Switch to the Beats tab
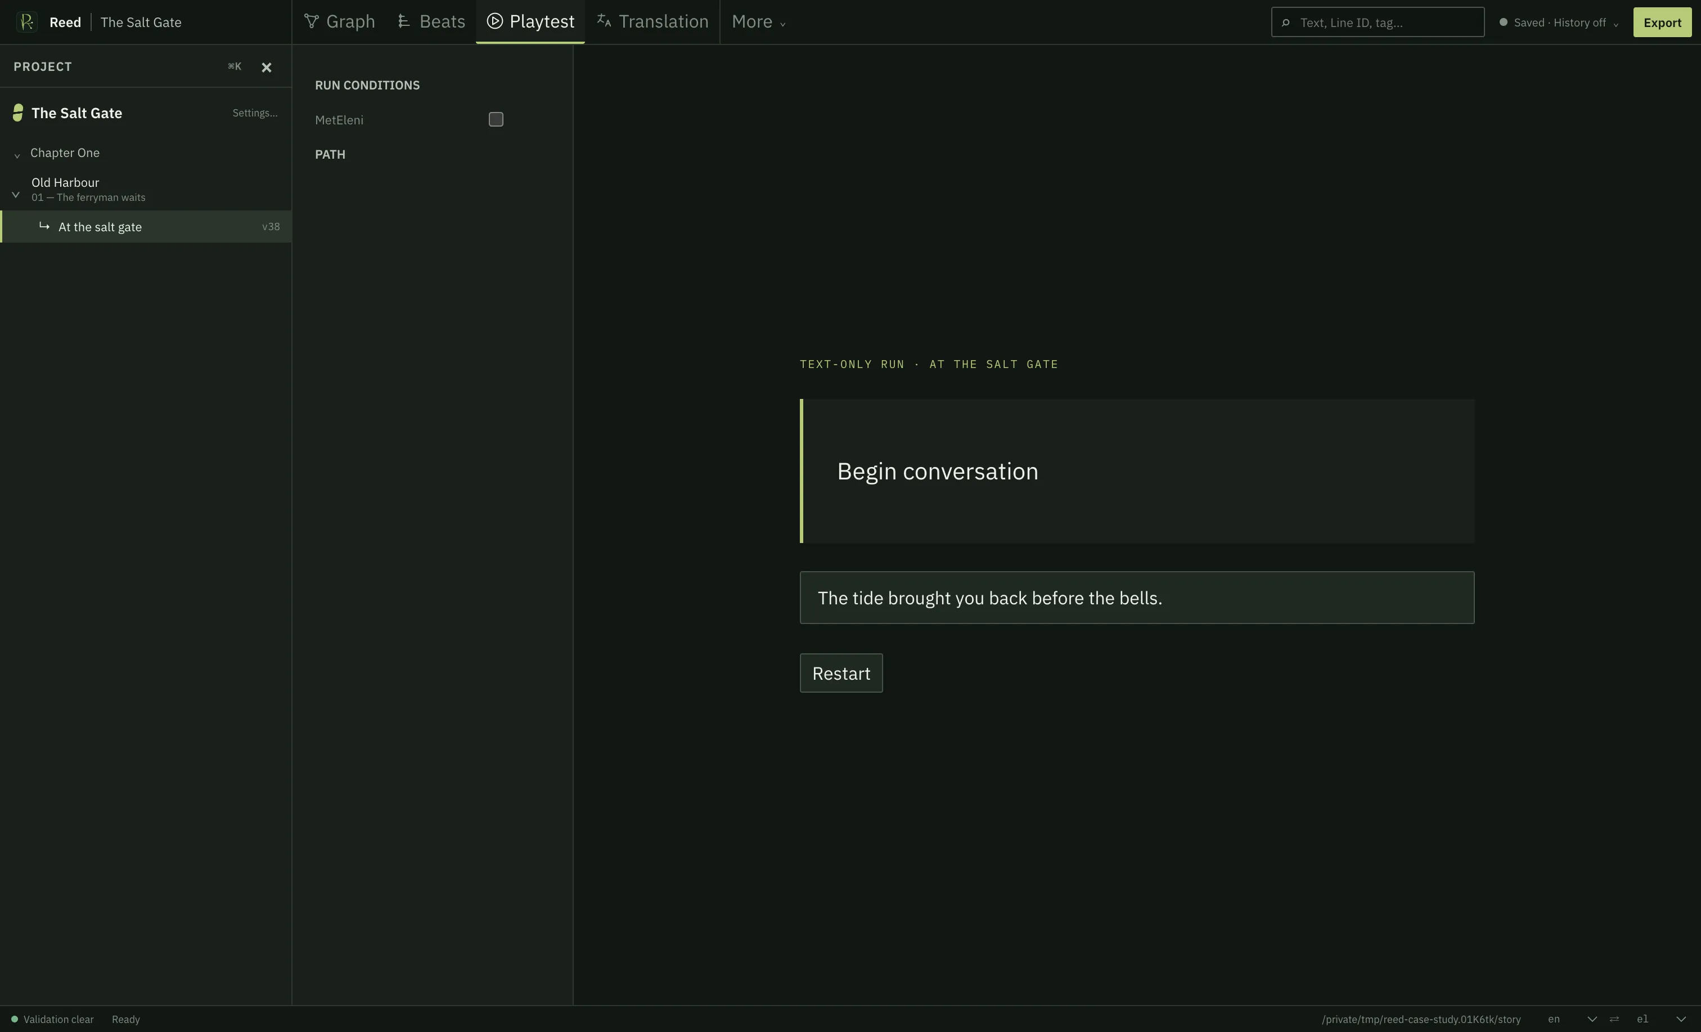 click(x=431, y=22)
